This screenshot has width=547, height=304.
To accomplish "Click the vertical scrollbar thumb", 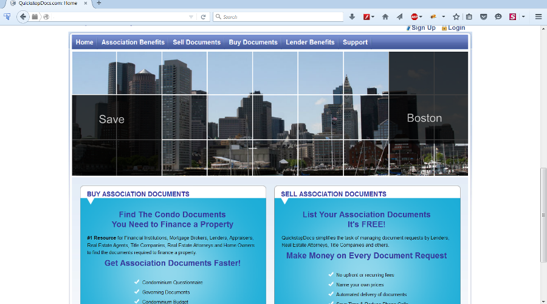I will 543,215.
